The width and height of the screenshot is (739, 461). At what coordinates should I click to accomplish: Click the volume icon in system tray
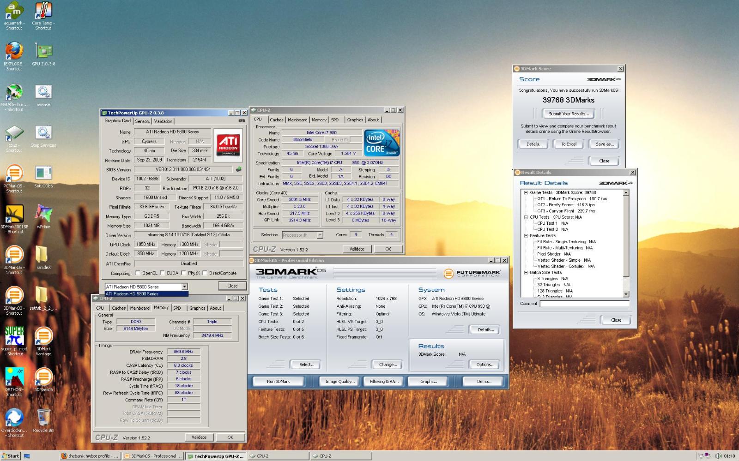[x=718, y=456]
